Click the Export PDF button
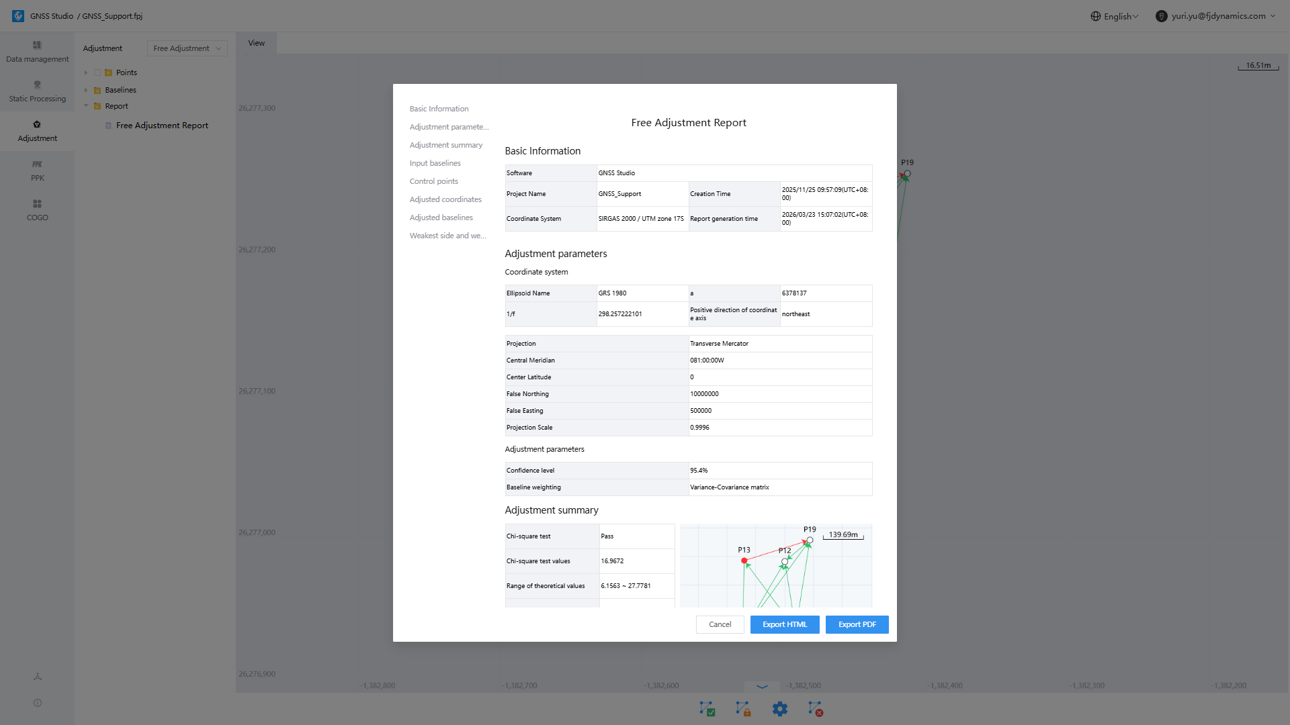The height and width of the screenshot is (725, 1290). (857, 624)
